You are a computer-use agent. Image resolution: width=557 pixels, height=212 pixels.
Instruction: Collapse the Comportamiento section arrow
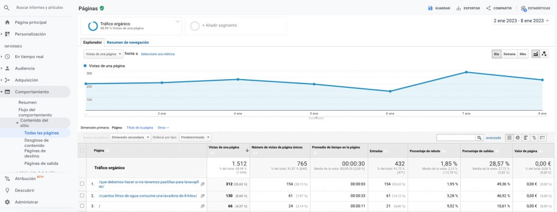[x=2, y=92]
